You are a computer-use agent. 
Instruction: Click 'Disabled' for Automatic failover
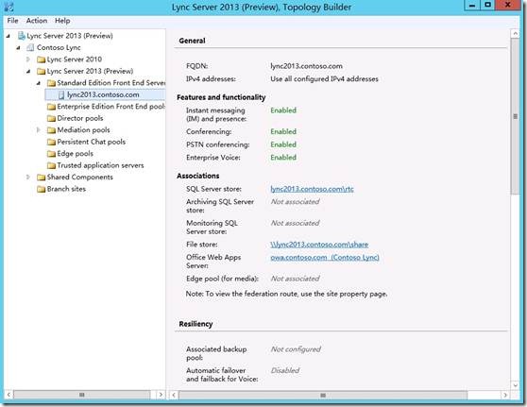click(x=285, y=370)
